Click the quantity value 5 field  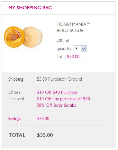80,49
